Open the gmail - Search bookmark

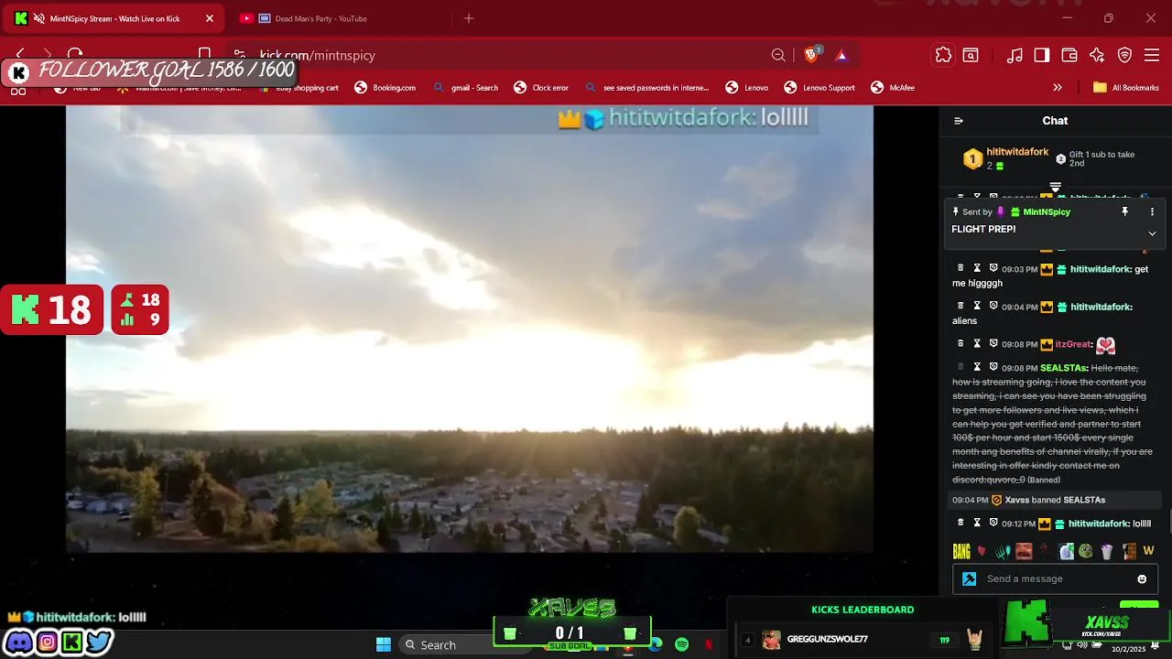[465, 88]
